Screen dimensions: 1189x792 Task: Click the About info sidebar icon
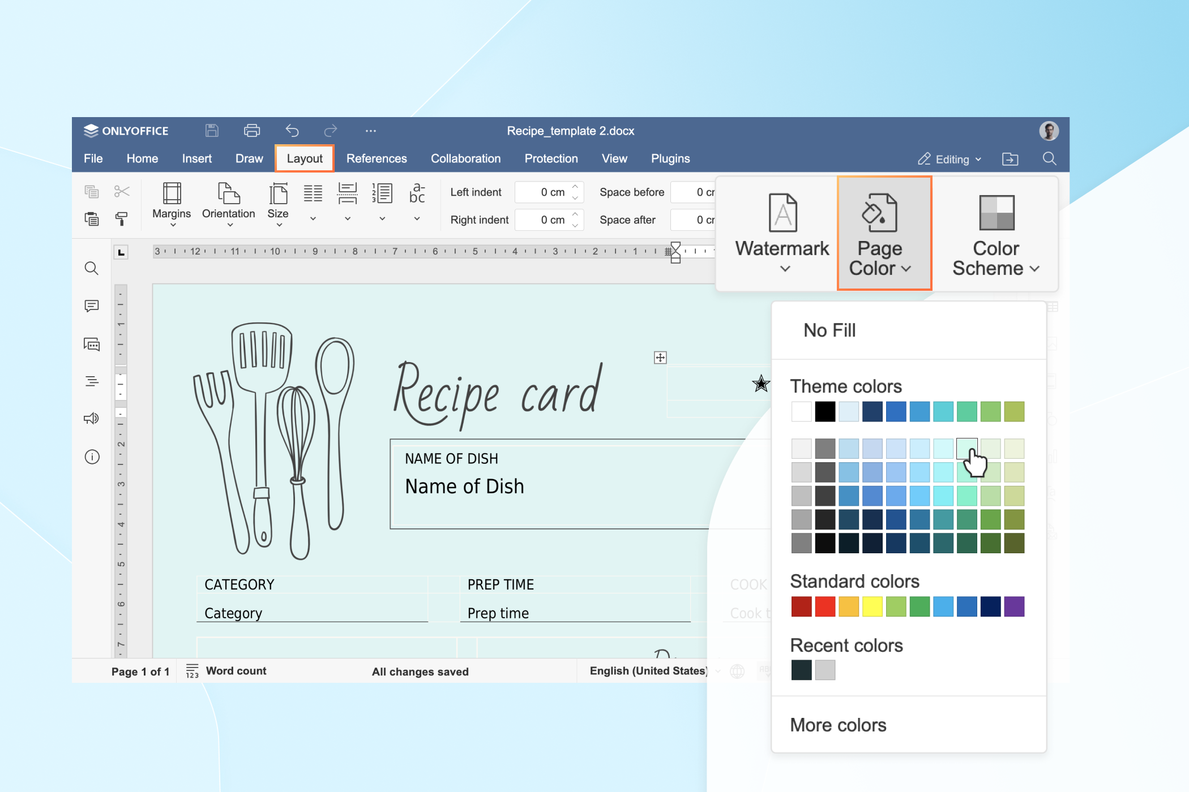coord(92,457)
